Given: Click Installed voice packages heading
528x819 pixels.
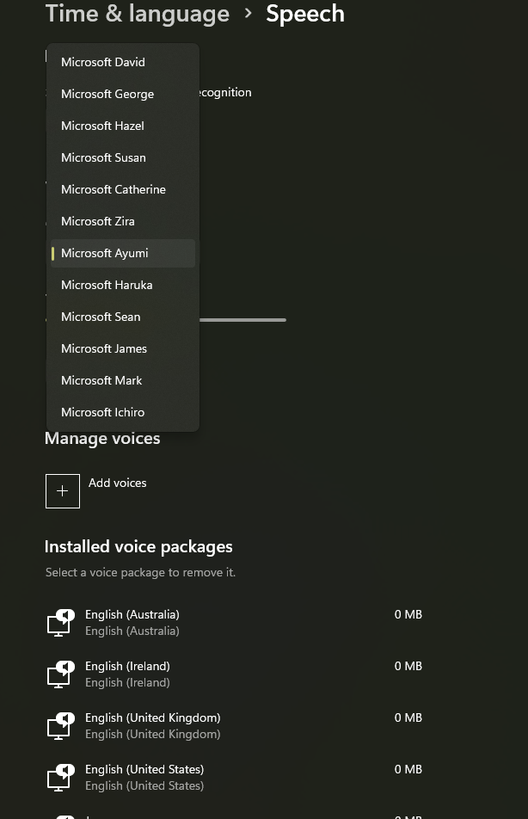Looking at the screenshot, I should pos(138,547).
